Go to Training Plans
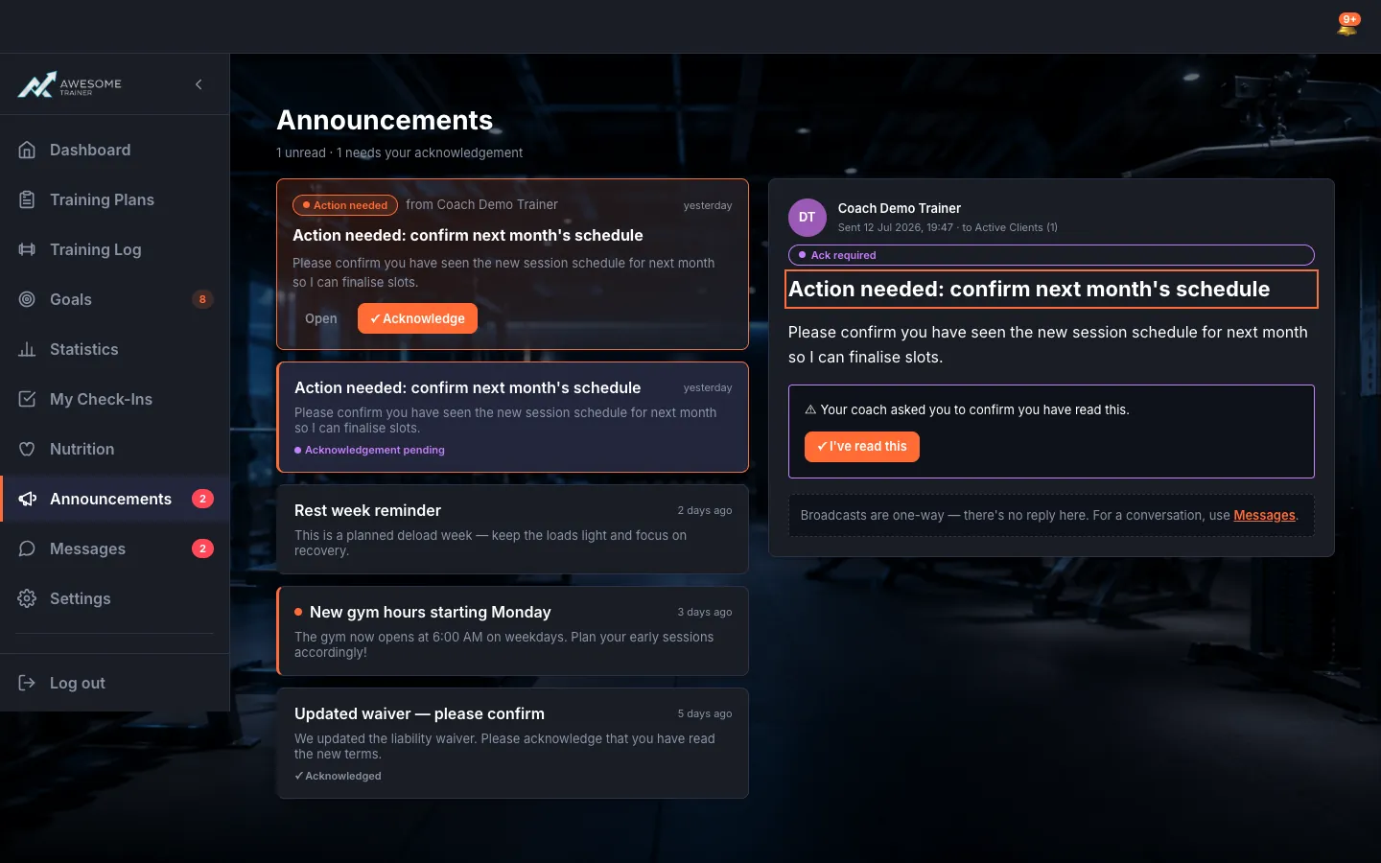This screenshot has height=863, width=1381. pyautogui.click(x=115, y=199)
